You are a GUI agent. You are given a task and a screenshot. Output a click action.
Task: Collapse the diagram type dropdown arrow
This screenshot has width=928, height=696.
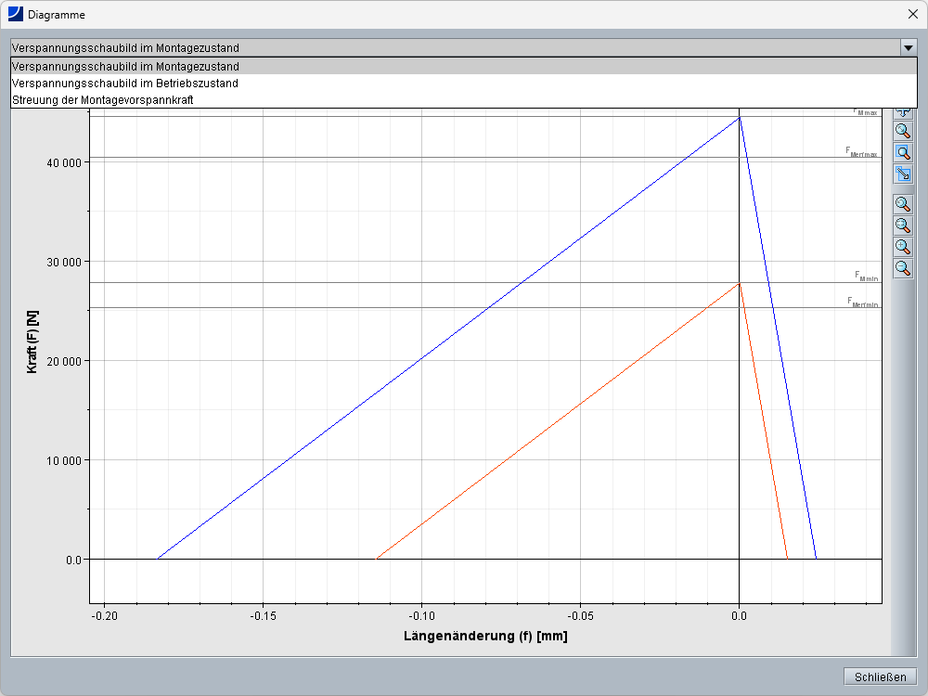[x=907, y=47]
